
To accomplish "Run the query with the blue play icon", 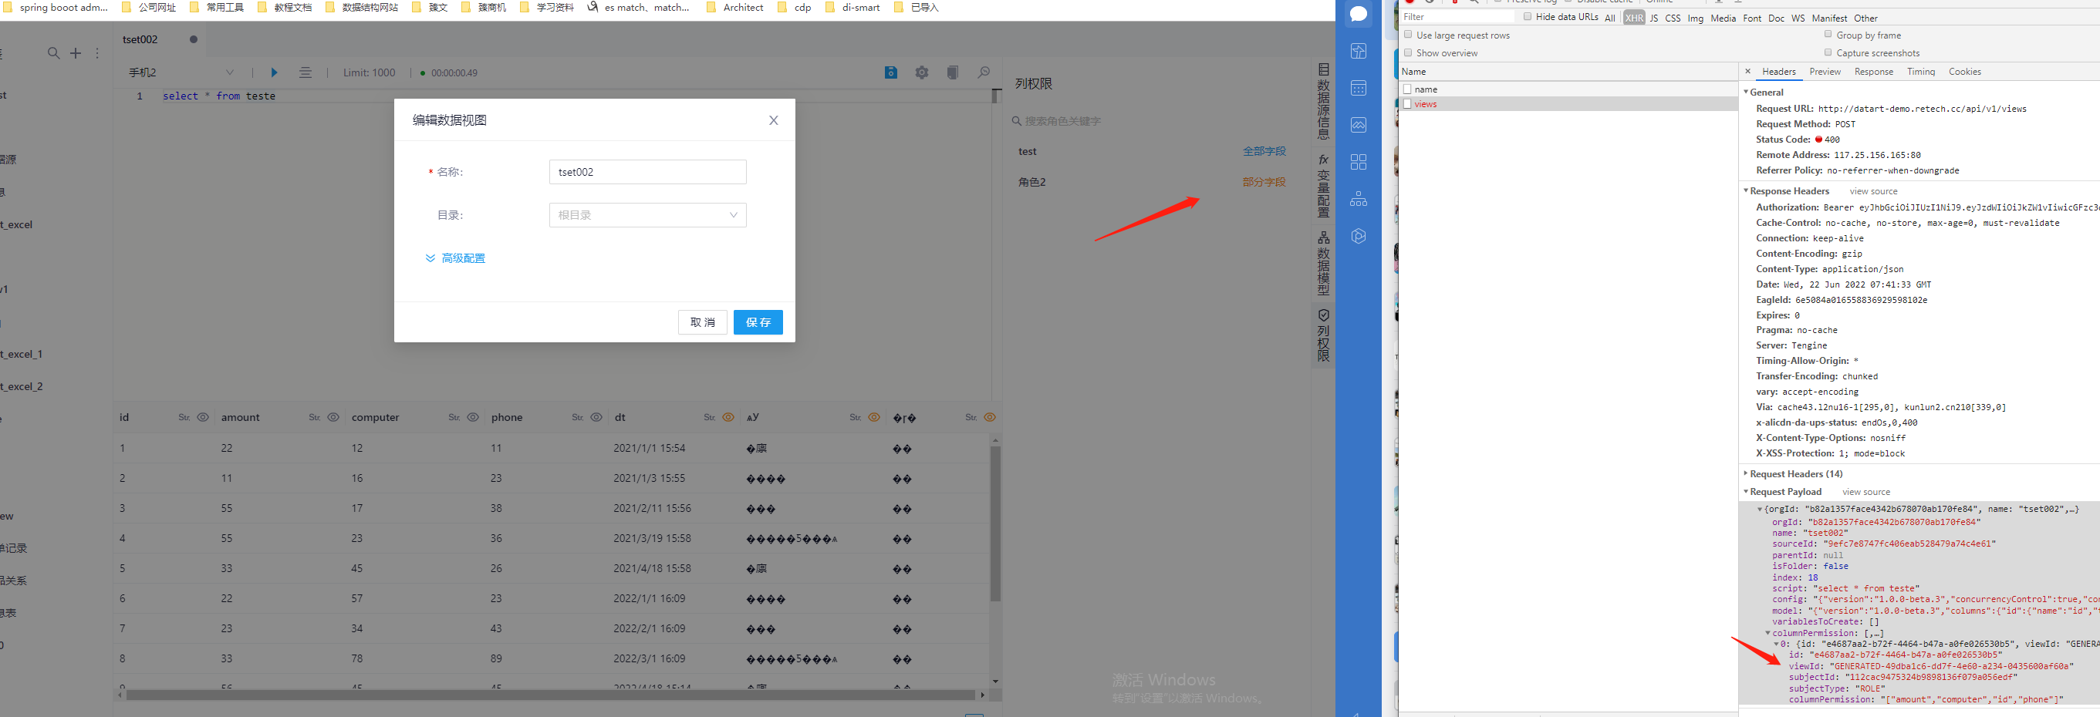I will coord(274,72).
